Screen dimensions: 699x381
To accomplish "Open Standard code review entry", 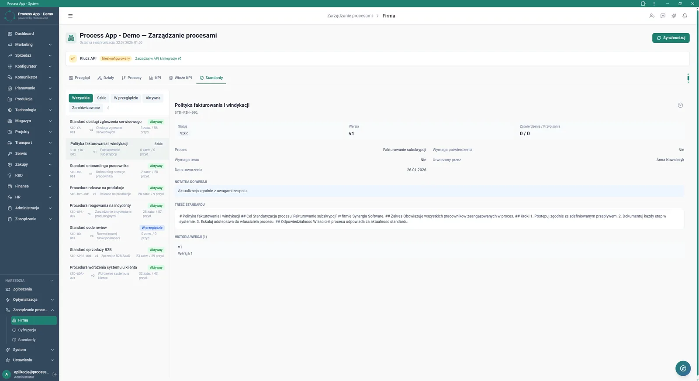I will coord(117,233).
